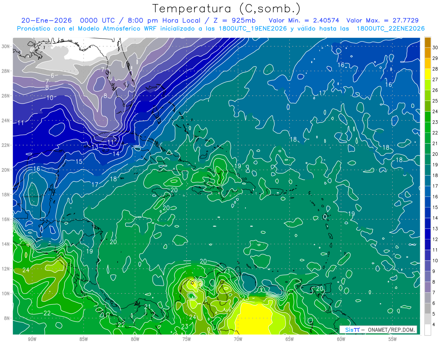Image resolution: width=445 pixels, height=344 pixels.
Task: Pick the white band below 4 in the legend
Action: coord(428,330)
